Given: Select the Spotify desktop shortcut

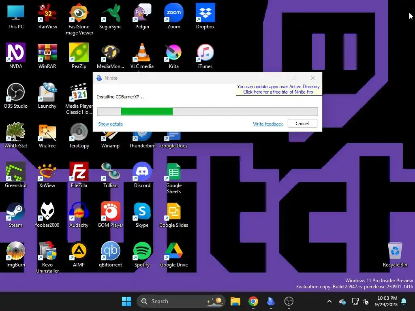Looking at the screenshot, I should click(x=142, y=254).
